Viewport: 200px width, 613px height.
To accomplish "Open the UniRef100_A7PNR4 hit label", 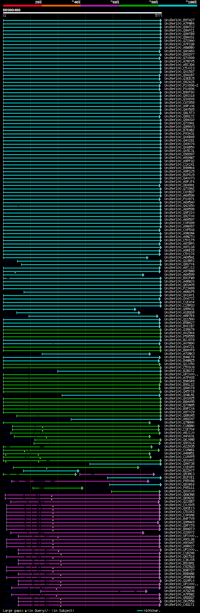I will tap(179, 23).
